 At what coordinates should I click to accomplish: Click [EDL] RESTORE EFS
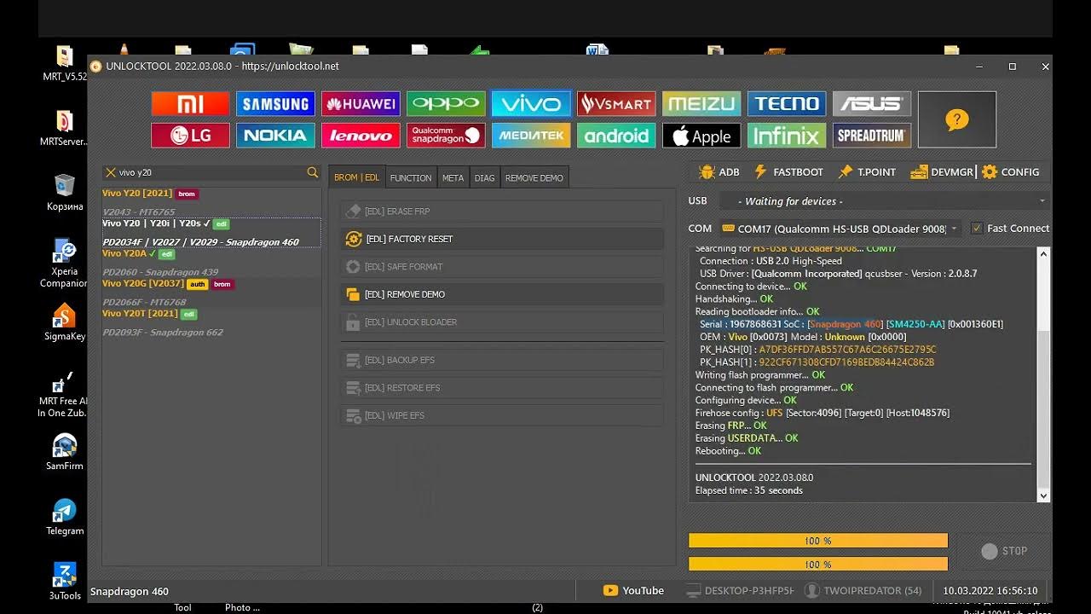point(501,388)
